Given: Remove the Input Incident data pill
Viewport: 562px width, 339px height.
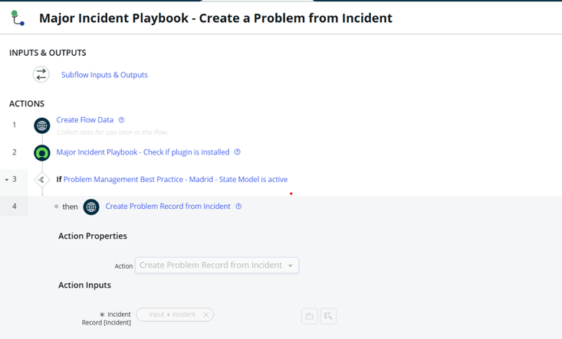Looking at the screenshot, I should point(205,315).
